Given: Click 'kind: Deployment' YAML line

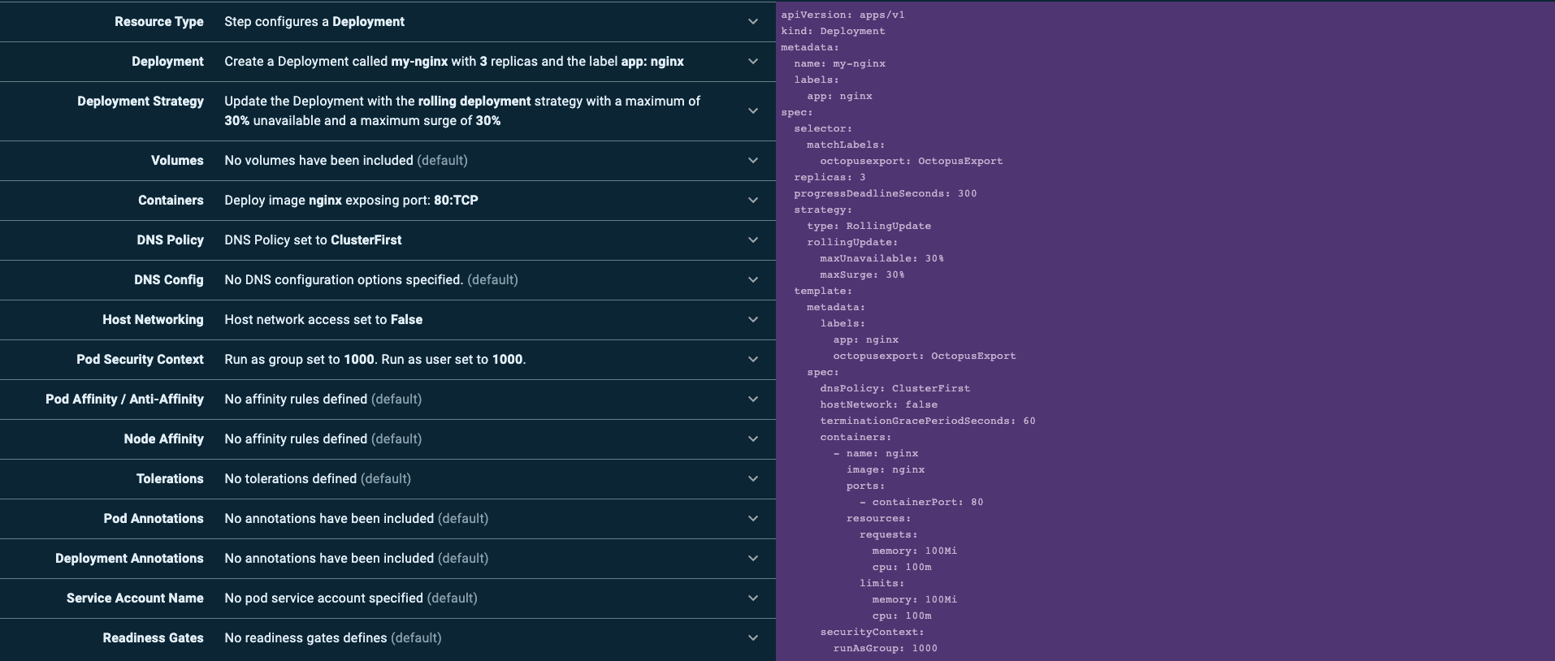Looking at the screenshot, I should click(833, 31).
